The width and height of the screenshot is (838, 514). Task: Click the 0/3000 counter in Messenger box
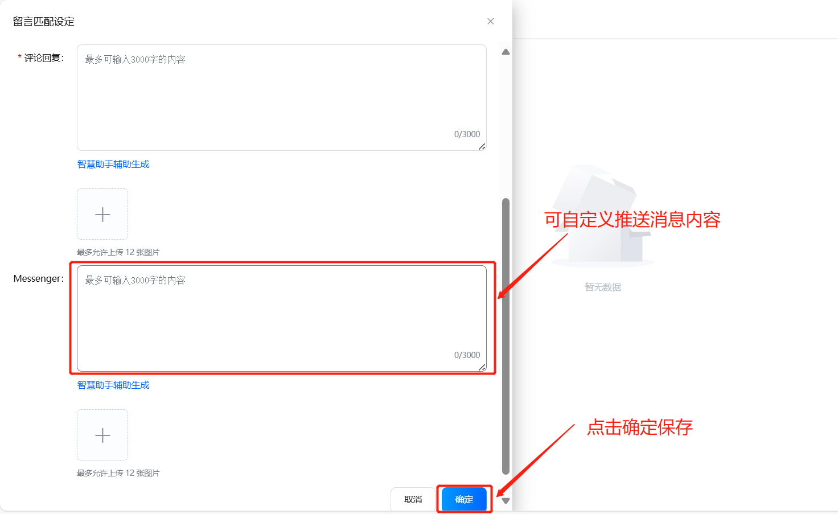coord(467,355)
